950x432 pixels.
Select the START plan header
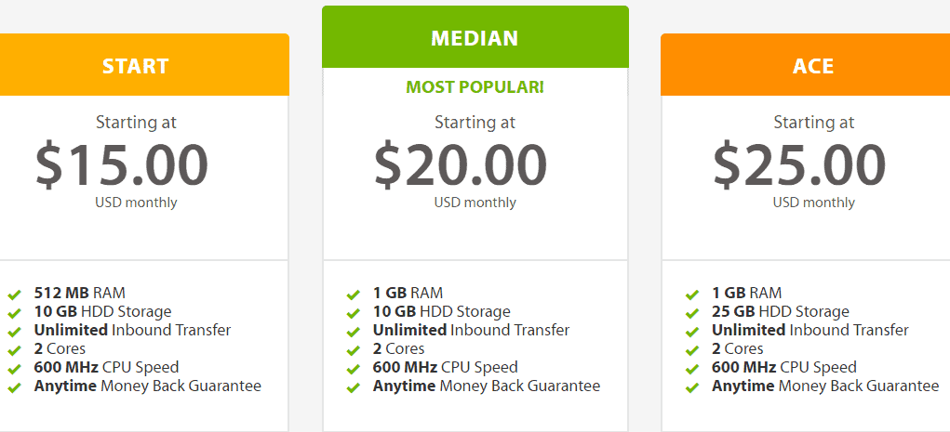pos(144,65)
